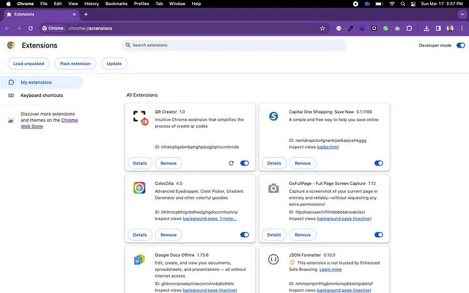Open GoFullPage background page (Inactive) link

point(344,219)
